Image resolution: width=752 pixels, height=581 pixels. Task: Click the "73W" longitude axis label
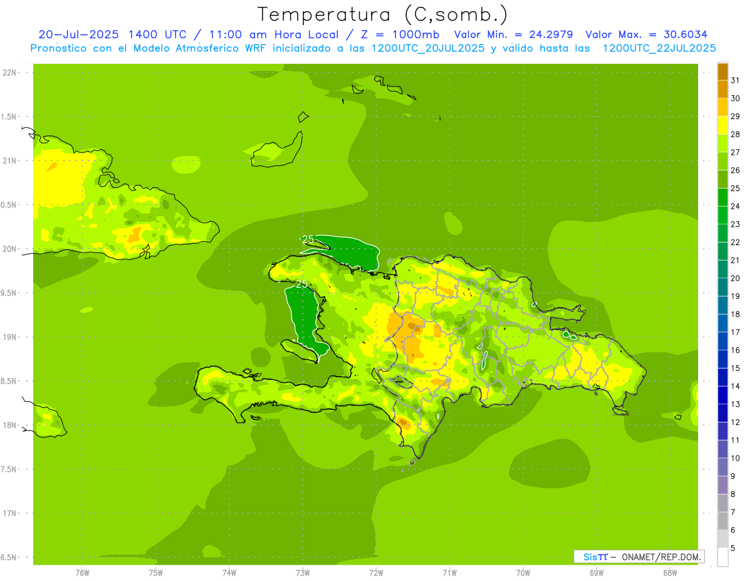click(303, 573)
